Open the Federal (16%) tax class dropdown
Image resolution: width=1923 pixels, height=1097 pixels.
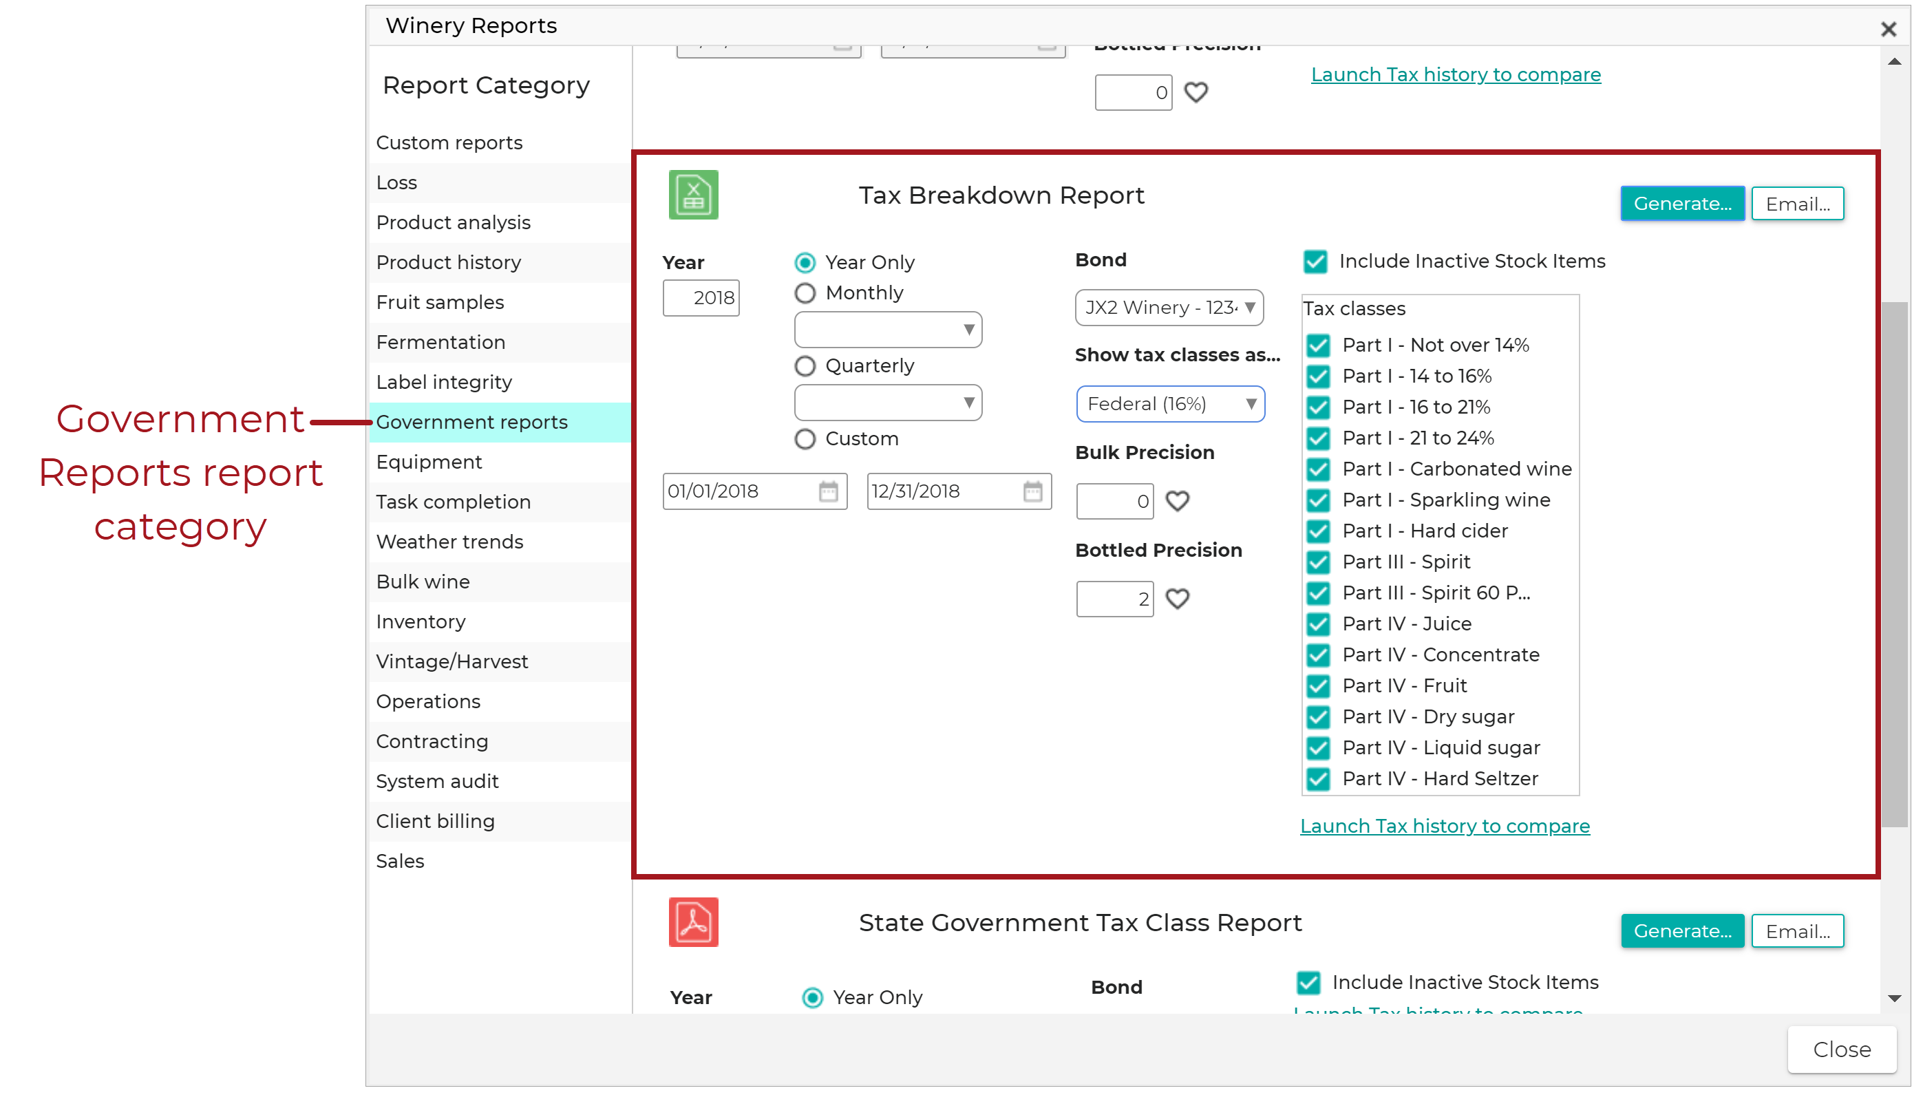(1170, 405)
